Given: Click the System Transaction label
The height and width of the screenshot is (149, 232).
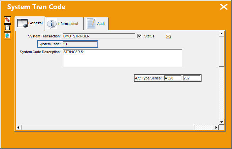Looking at the screenshot, I should tap(45, 36).
